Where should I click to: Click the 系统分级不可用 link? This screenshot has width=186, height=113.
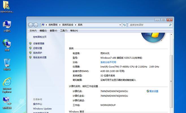coord(108,62)
